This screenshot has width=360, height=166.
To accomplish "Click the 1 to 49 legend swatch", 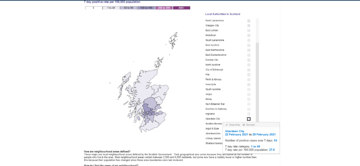I will [x=111, y=8].
